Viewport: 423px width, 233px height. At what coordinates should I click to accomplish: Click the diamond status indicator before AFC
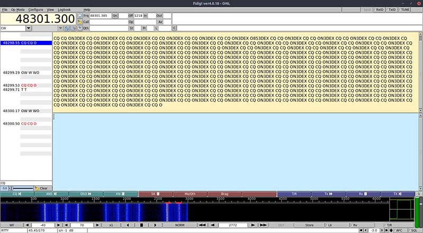click(x=391, y=230)
